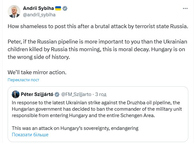Image resolution: width=196 pixels, height=143 pixels.
Task: Translate the post via "Перекласти пост"
Action: [23, 80]
